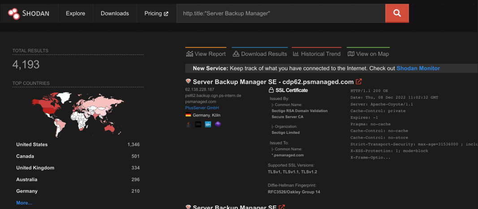Image resolution: width=478 pixels, height=209 pixels.
Task: Filter by Canada country
Action: (x=25, y=156)
